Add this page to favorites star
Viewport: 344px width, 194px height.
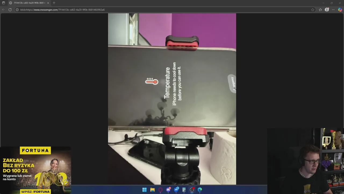313,10
